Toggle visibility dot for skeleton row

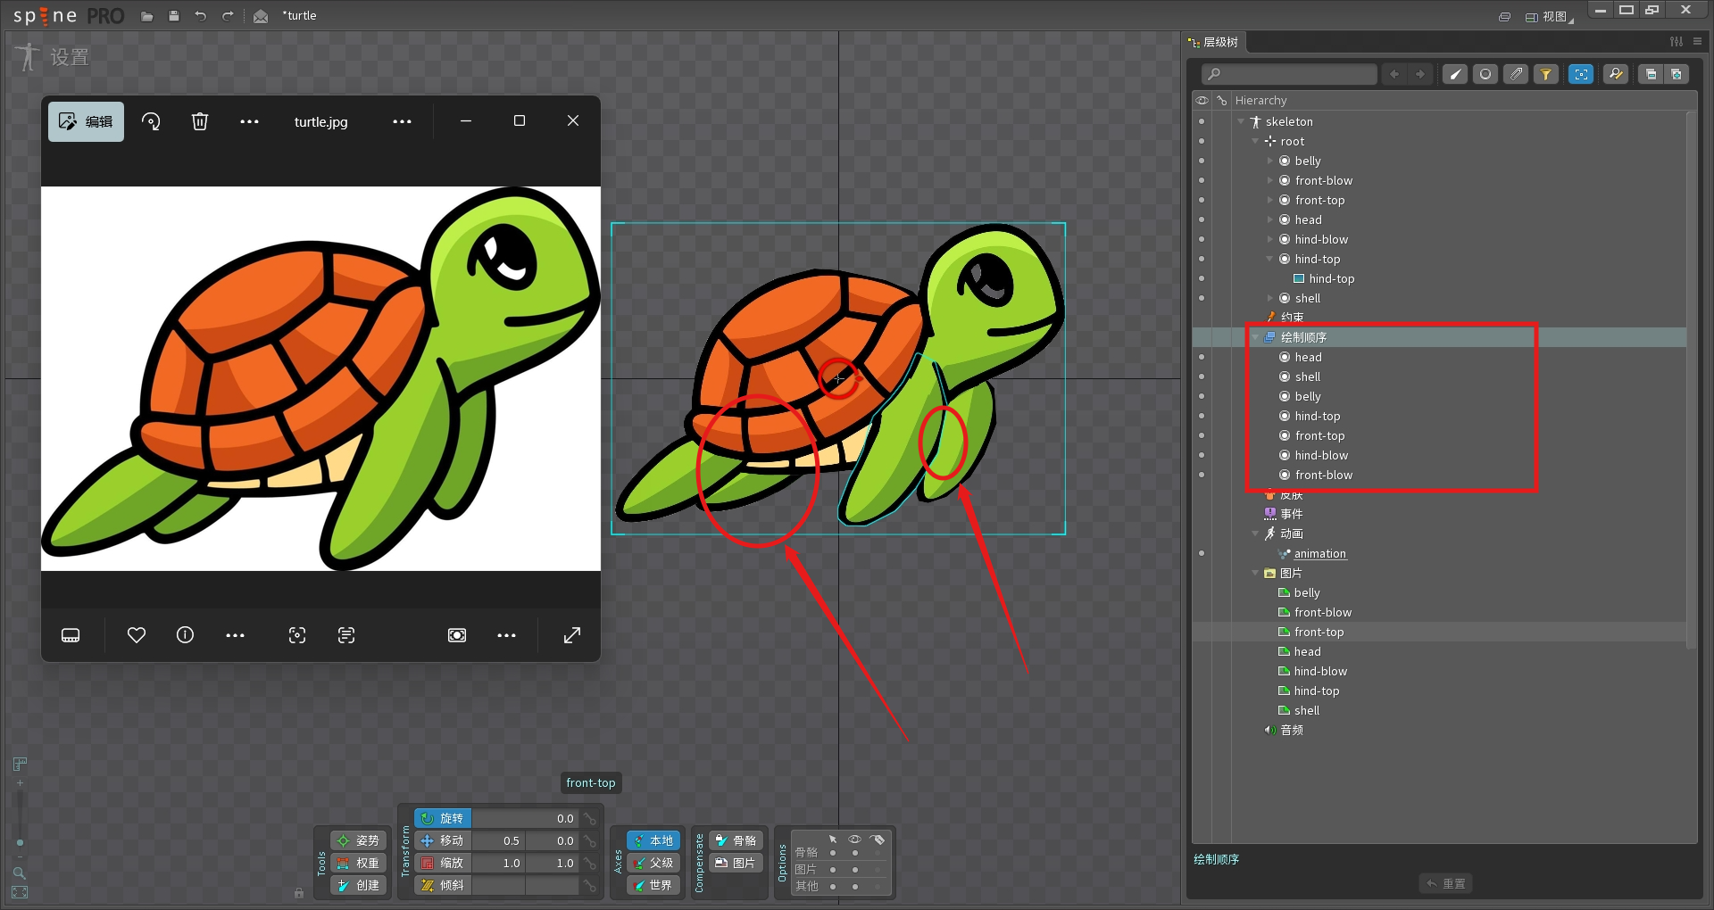[x=1202, y=121]
